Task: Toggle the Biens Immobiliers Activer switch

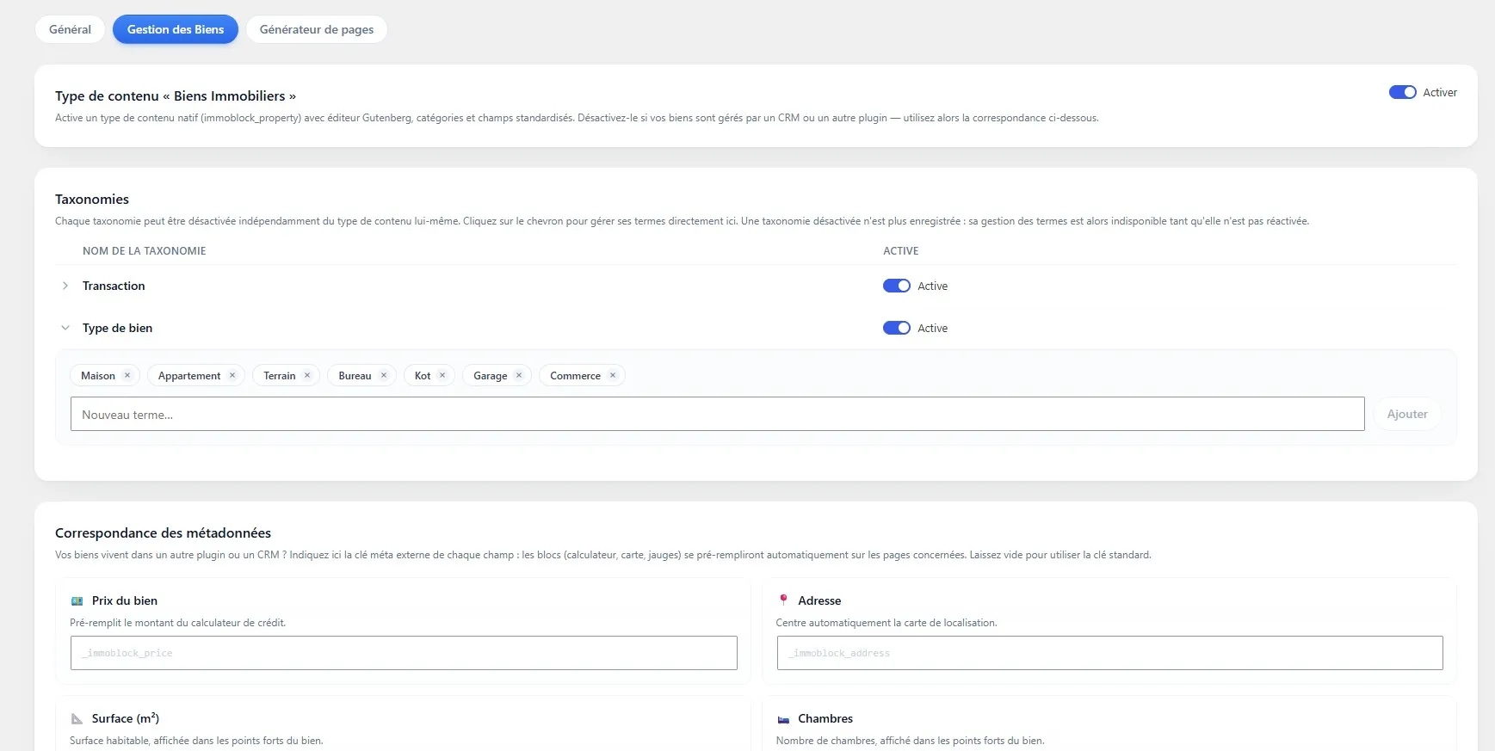Action: point(1402,92)
